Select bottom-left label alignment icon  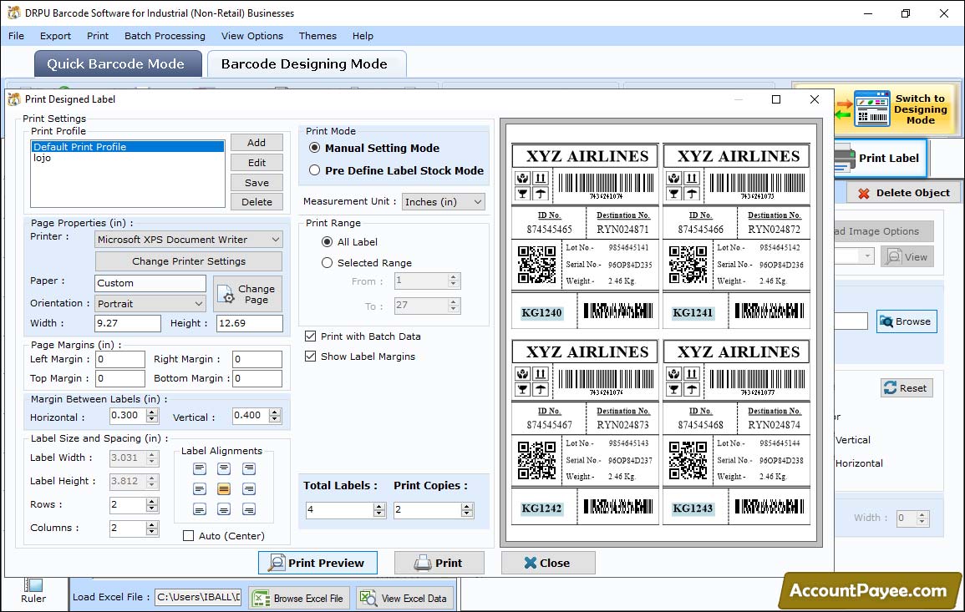pos(200,509)
